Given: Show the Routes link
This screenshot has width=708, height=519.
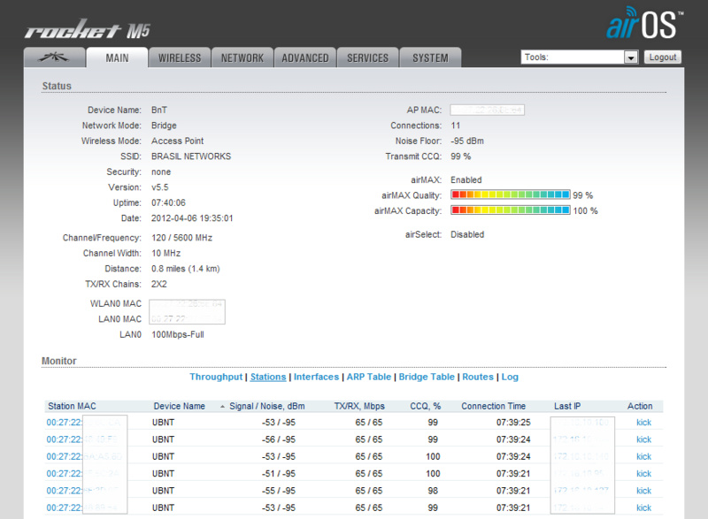Looking at the screenshot, I should click(x=478, y=377).
